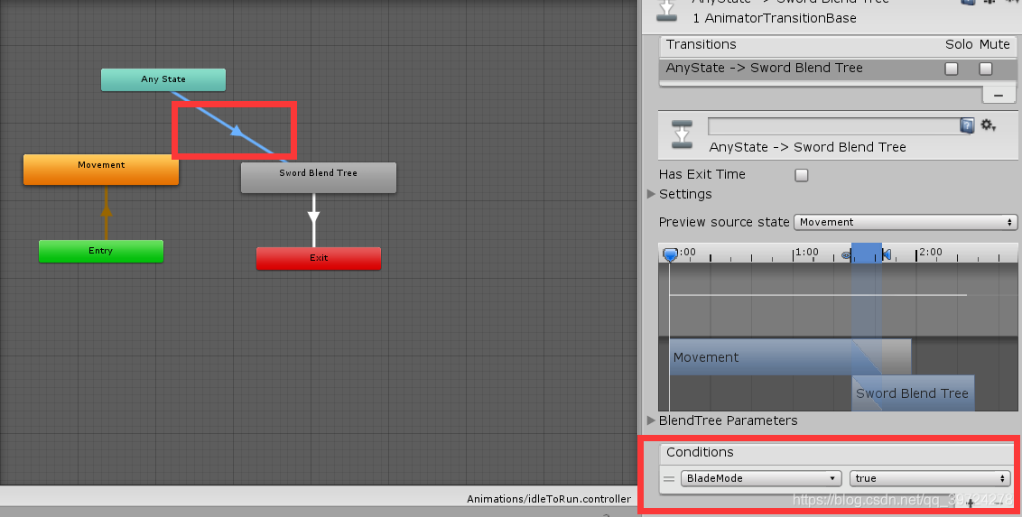Click the blue timeline playhead marker
The width and height of the screenshot is (1022, 517).
pos(670,254)
